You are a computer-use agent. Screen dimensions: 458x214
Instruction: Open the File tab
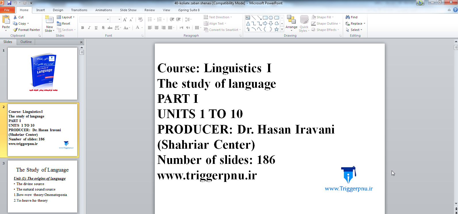click(7, 10)
